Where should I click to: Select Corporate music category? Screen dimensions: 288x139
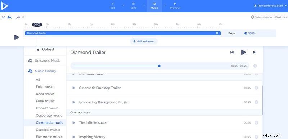49,115
